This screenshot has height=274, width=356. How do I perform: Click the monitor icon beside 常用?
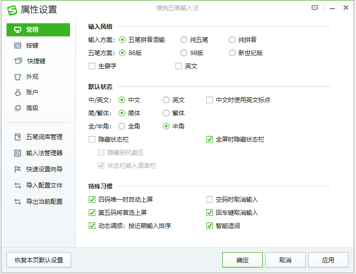click(18, 30)
